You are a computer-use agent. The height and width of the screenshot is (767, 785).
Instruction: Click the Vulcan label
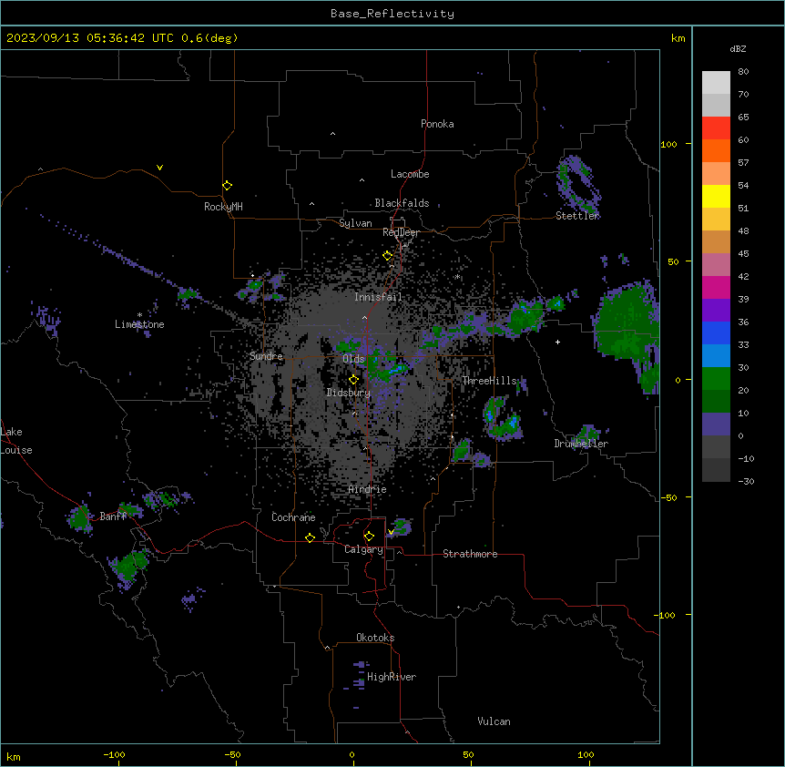tap(494, 721)
